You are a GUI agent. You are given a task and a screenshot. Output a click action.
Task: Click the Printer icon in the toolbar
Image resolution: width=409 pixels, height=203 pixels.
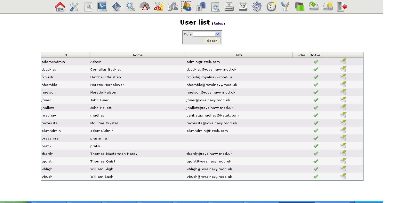(x=229, y=6)
